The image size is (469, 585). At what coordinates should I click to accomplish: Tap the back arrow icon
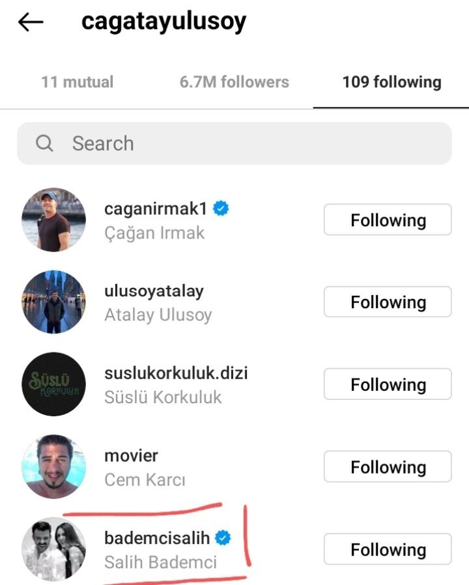click(x=31, y=22)
